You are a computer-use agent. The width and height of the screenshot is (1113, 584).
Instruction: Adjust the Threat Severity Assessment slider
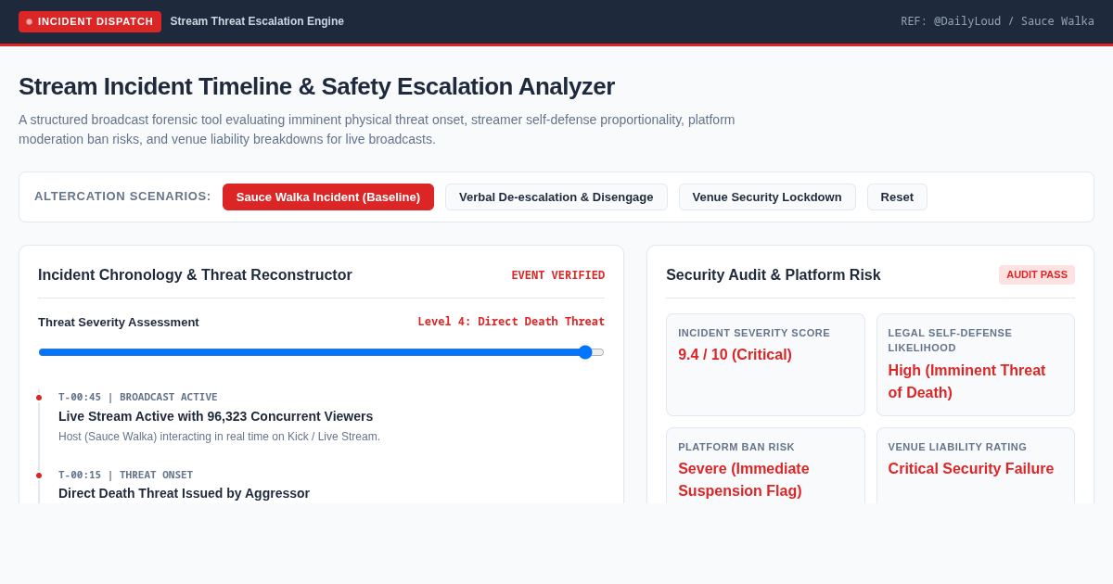321,352
